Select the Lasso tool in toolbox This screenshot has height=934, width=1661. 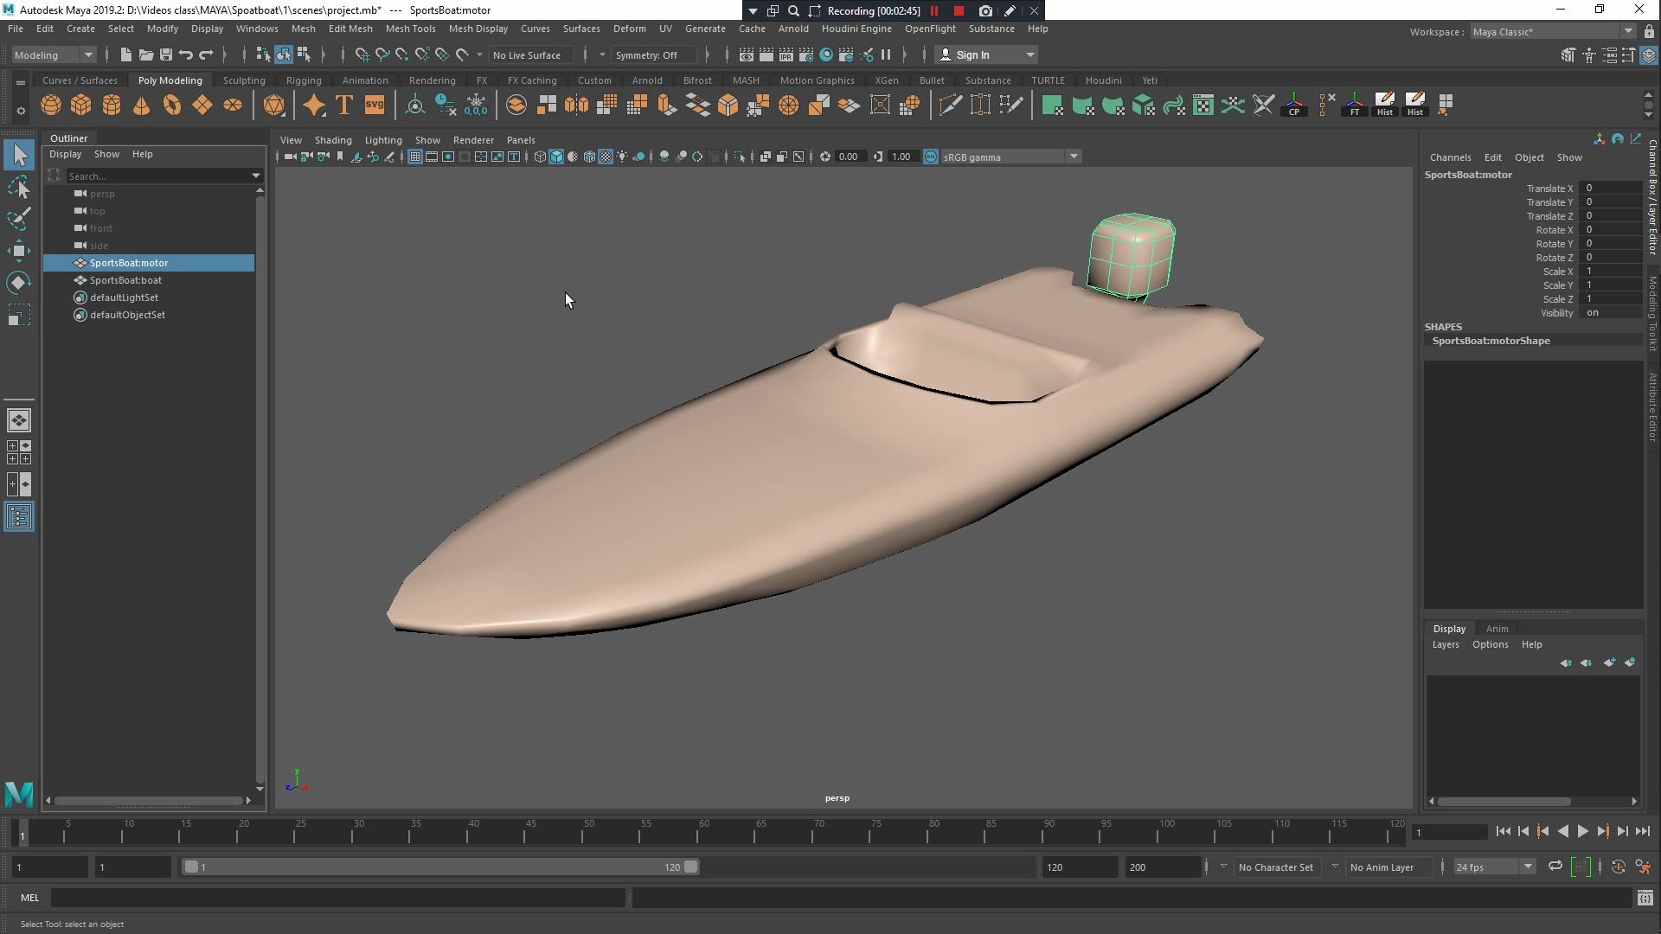pos(18,187)
